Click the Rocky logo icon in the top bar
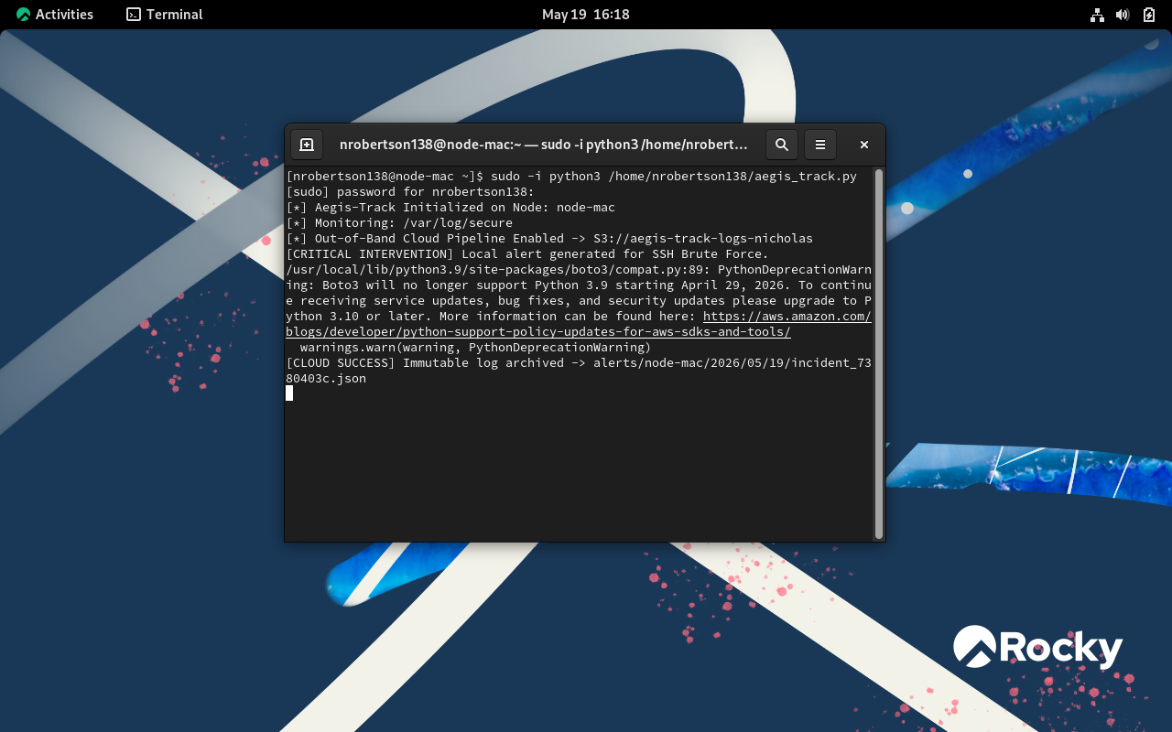The width and height of the screenshot is (1172, 732). coord(23,15)
